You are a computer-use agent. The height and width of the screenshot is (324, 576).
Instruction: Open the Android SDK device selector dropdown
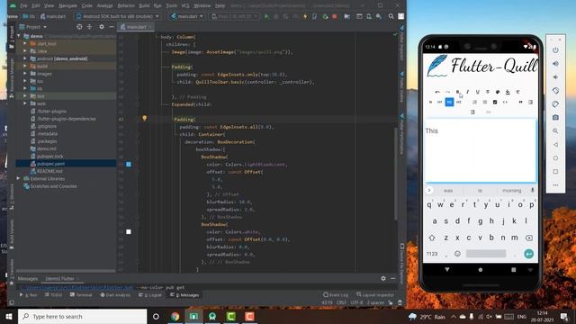pos(118,16)
